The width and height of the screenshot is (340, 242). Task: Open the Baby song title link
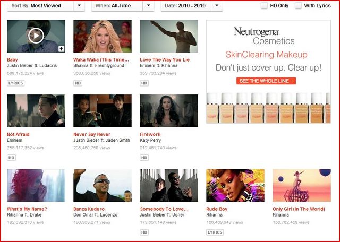coord(12,60)
